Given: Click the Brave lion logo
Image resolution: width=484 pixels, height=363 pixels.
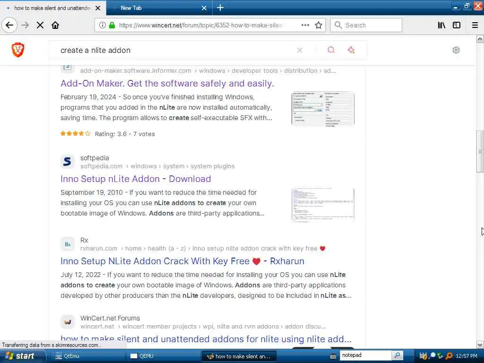Looking at the screenshot, I should coord(18,50).
